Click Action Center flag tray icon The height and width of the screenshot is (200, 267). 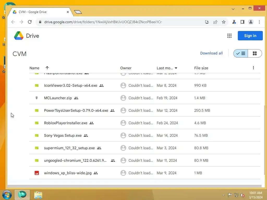click(230, 195)
